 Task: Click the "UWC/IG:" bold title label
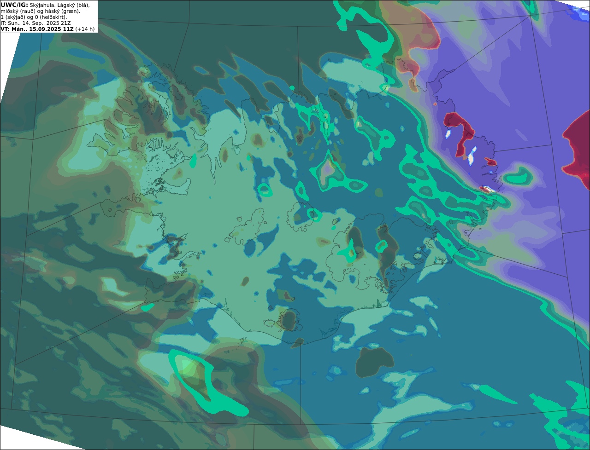coord(14,5)
